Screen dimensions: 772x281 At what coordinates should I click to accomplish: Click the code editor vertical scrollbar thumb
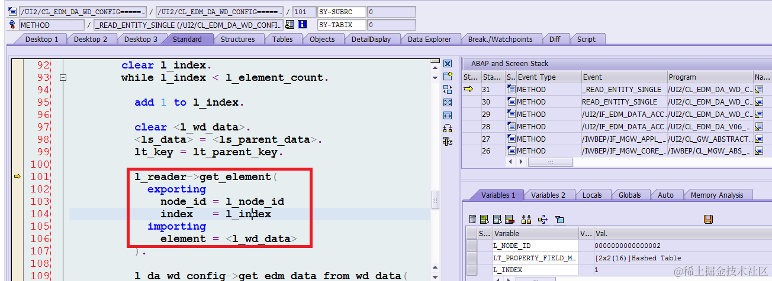click(x=435, y=200)
